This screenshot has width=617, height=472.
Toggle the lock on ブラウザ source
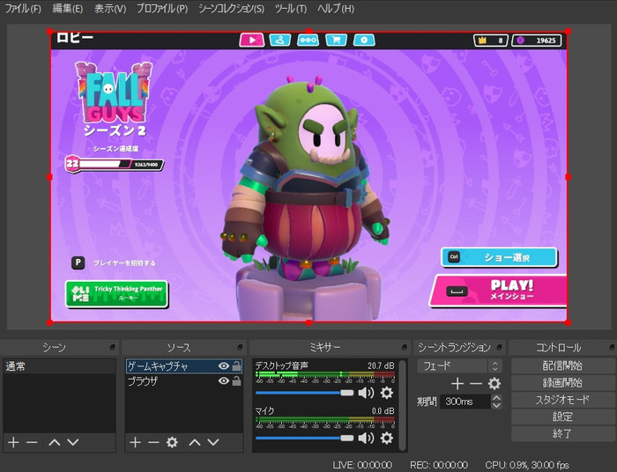coord(236,380)
